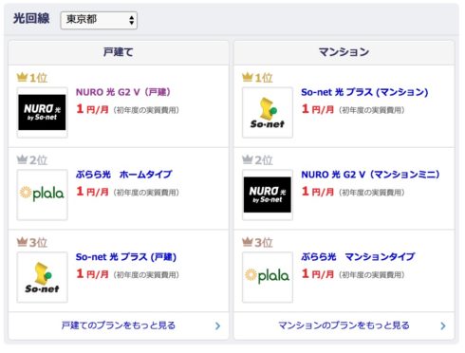Click So-net logo in 戸建て 3位
The width and height of the screenshot is (465, 353).
42,277
